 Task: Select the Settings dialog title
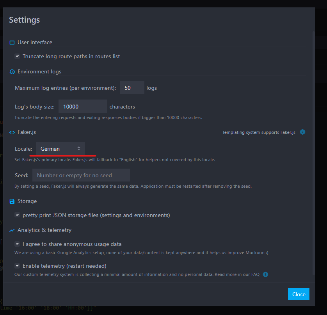[24, 20]
